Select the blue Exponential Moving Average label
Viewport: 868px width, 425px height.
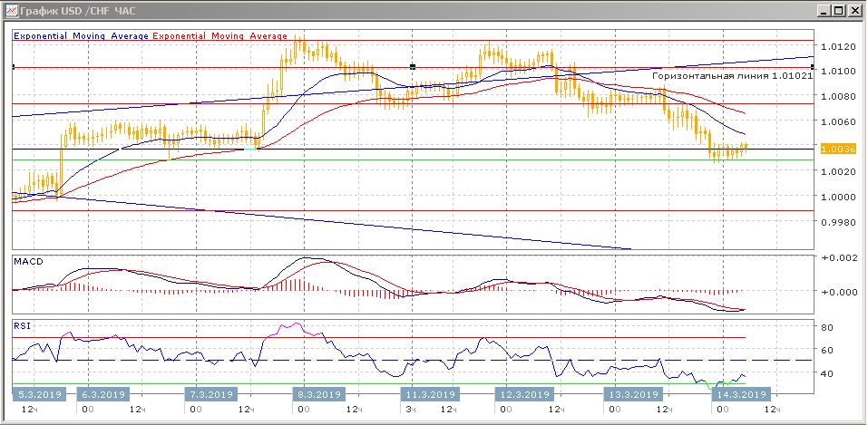click(82, 36)
